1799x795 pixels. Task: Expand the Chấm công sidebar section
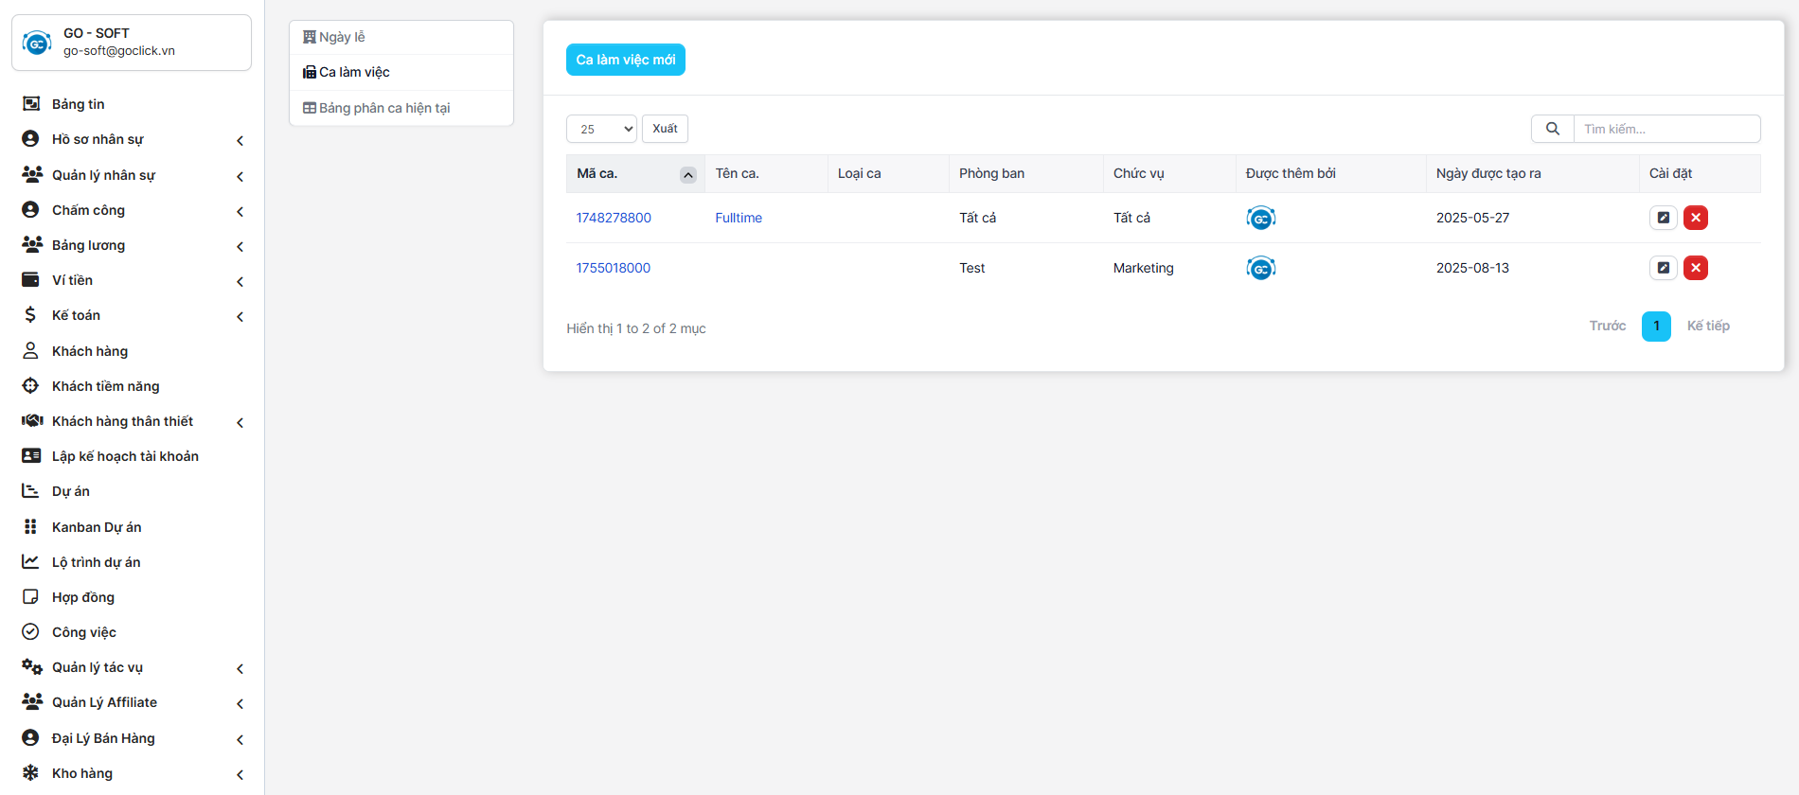(88, 210)
